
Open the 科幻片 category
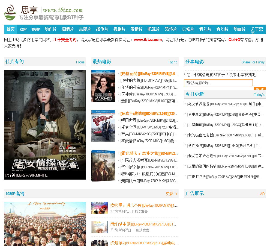coord(205,29)
